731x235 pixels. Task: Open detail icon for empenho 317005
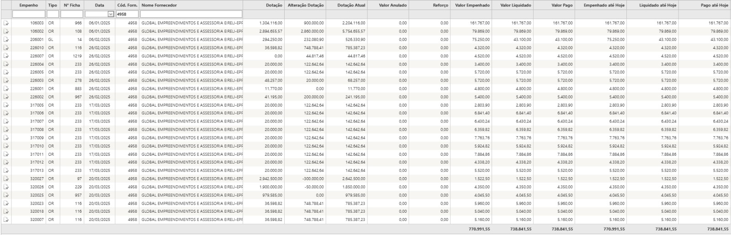[6, 105]
